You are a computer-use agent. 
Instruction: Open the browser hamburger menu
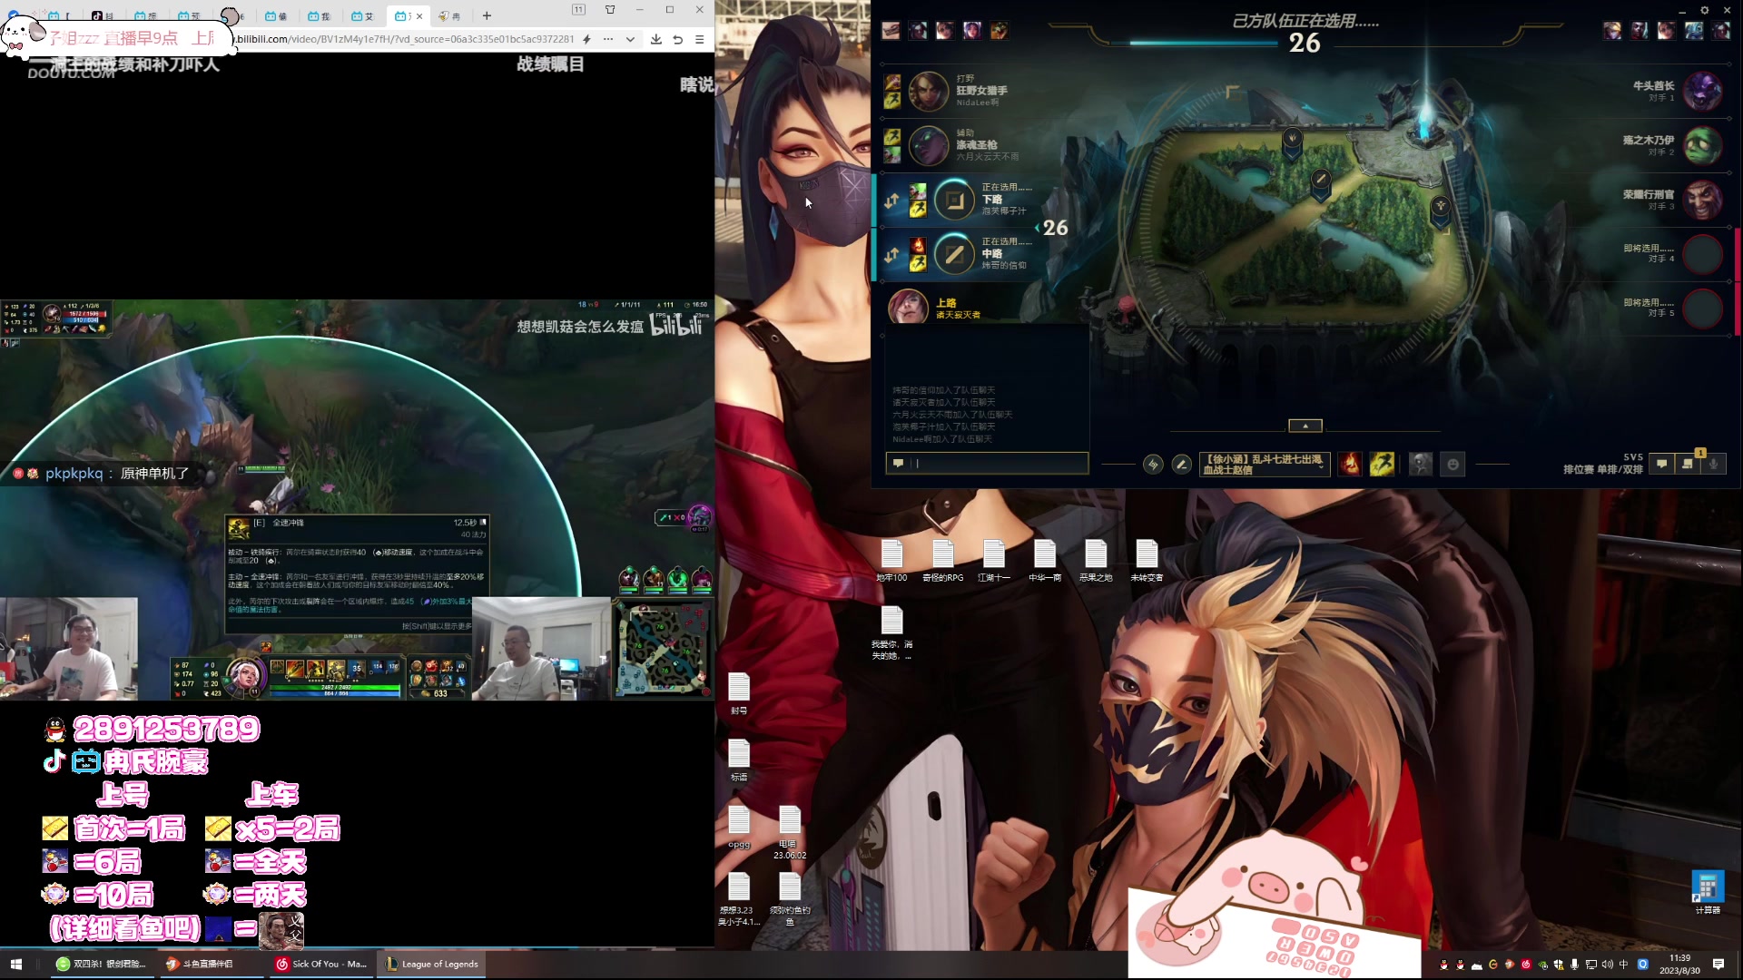tap(699, 39)
